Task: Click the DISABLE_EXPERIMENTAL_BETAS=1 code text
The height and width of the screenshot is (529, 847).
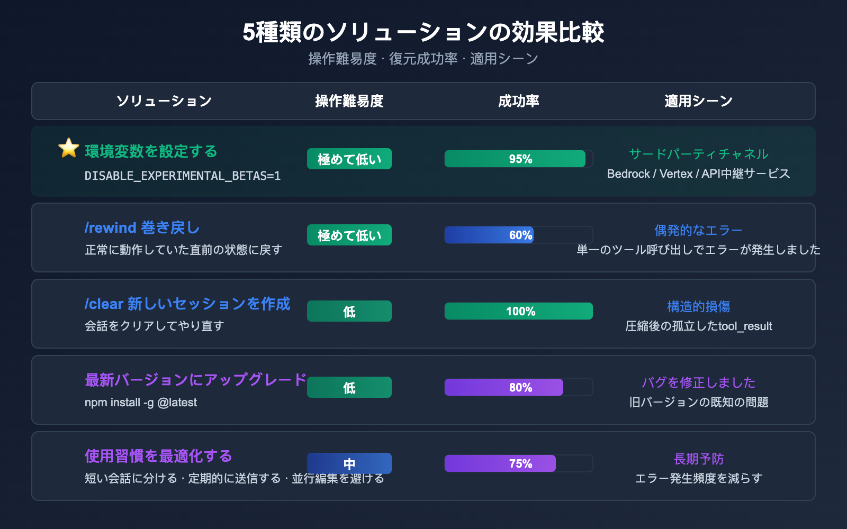Action: (183, 176)
